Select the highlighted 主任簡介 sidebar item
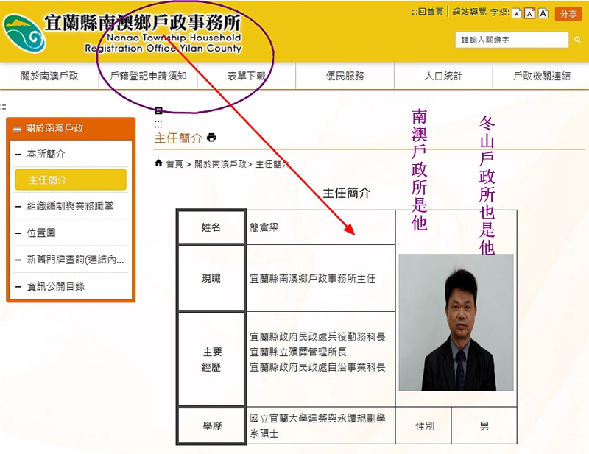Screen dimensions: 589x454 coord(71,180)
